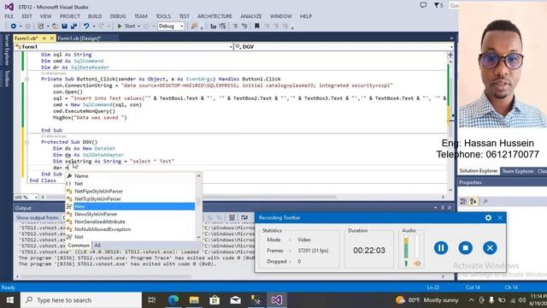Switch IntelliSense to the All tab
Screen dimensions: 547x308
pyautogui.click(x=97, y=246)
